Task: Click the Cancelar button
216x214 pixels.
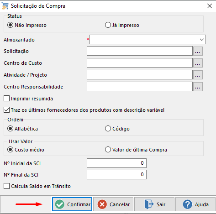Action: (x=113, y=204)
